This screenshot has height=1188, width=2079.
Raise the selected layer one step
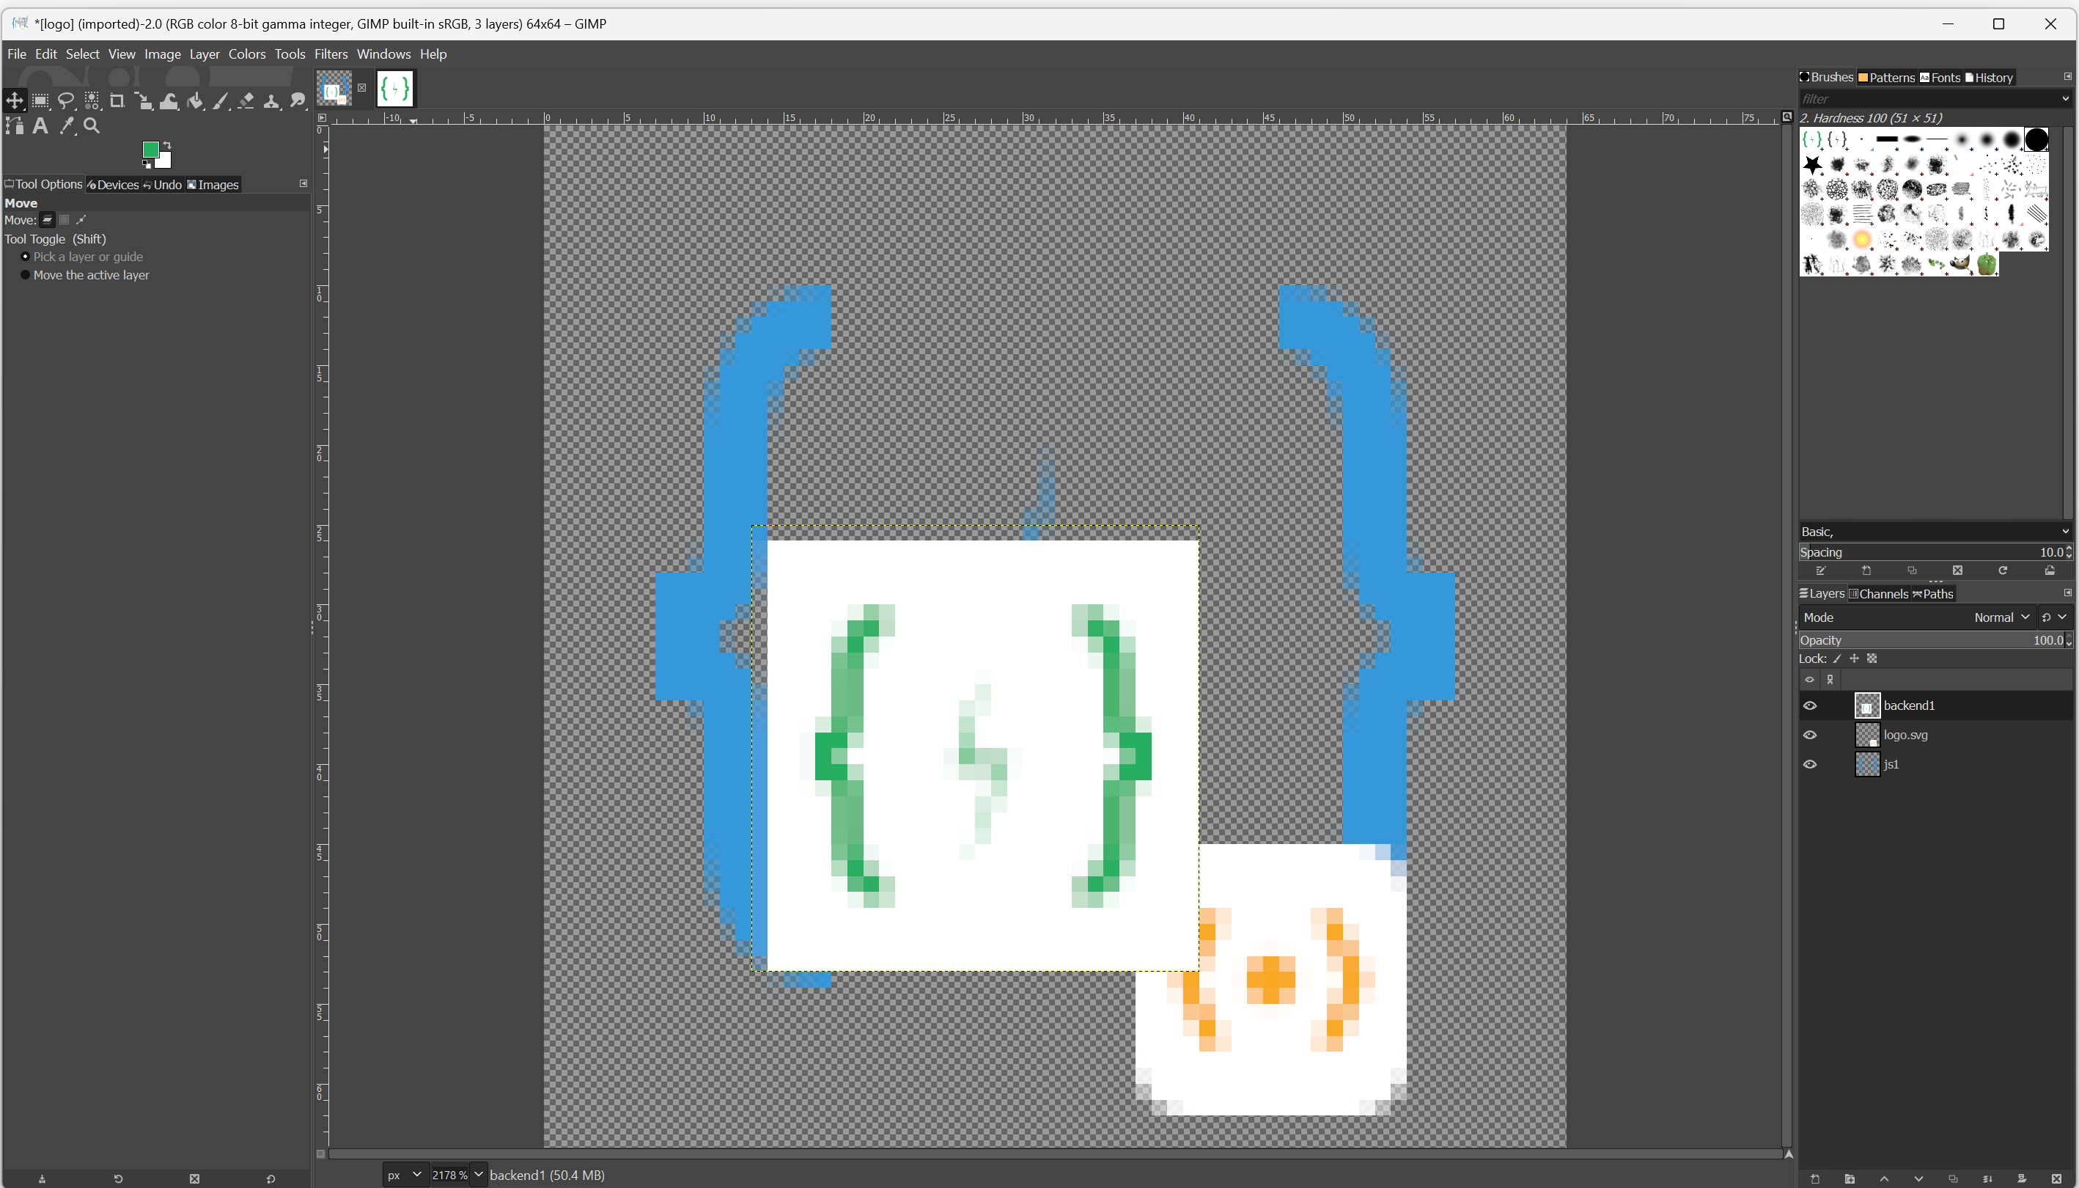click(x=1884, y=1179)
